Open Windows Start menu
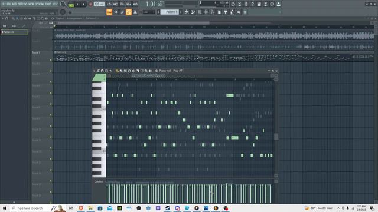 coord(5,208)
